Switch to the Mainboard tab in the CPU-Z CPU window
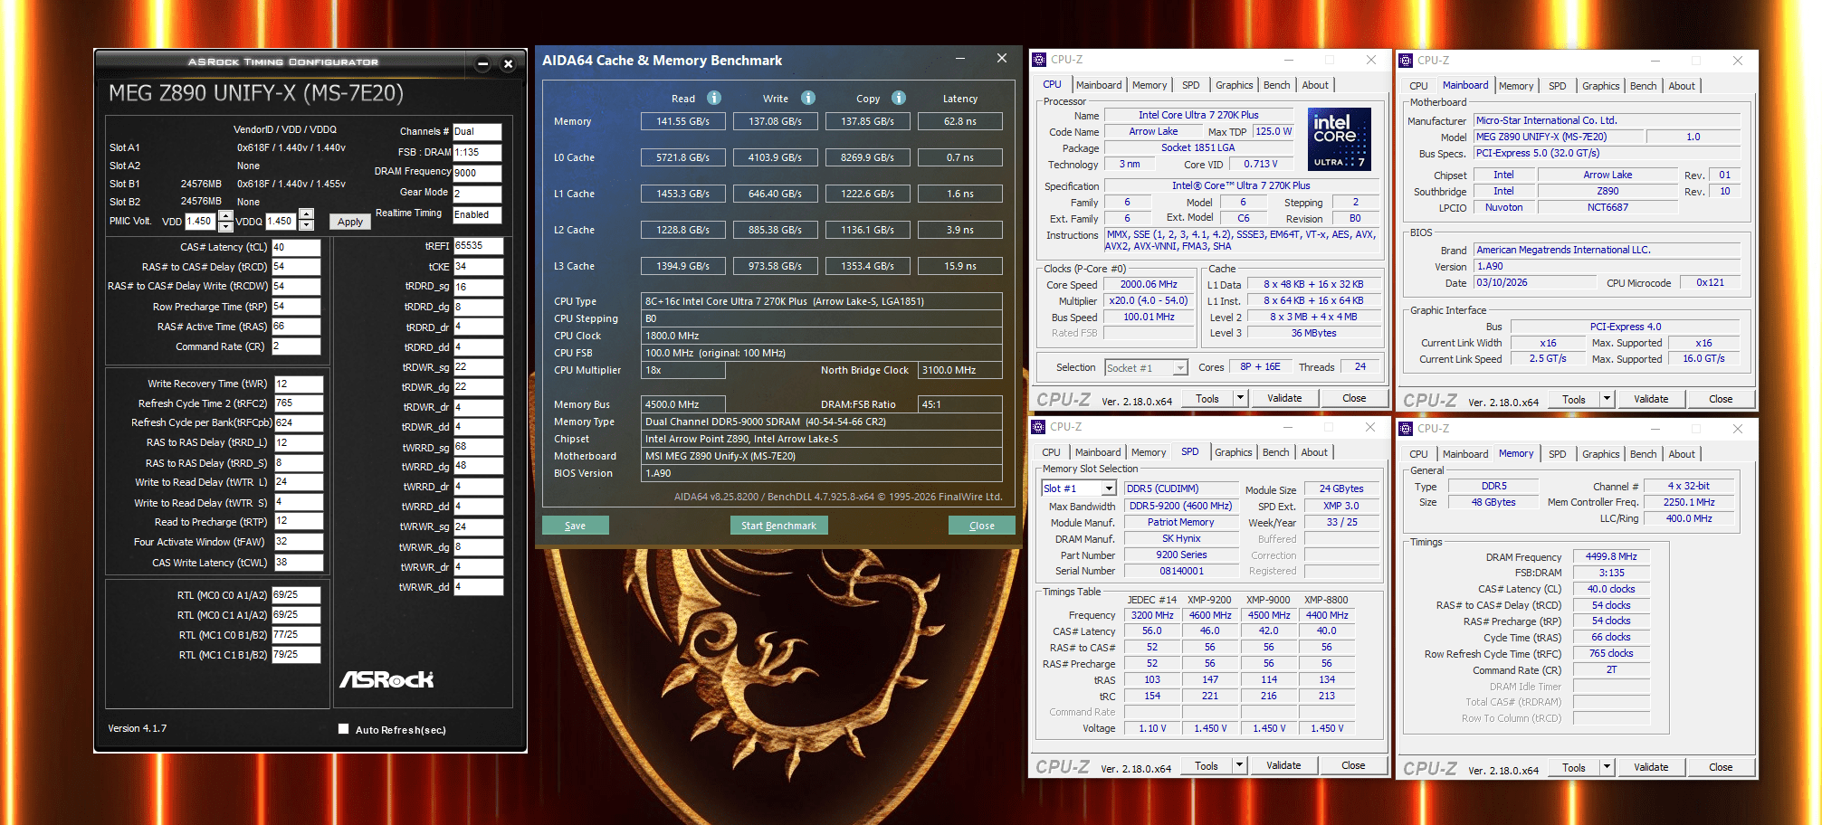 click(x=1099, y=85)
